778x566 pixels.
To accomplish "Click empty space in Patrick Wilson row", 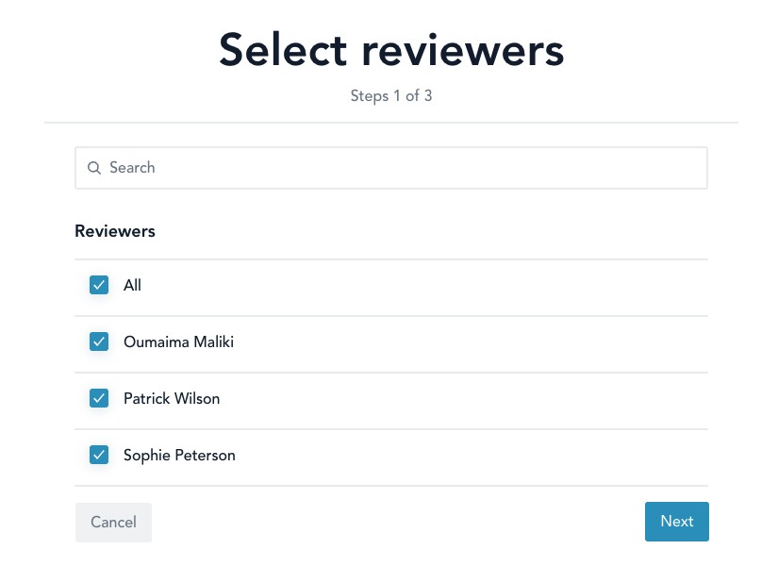I will (472, 398).
